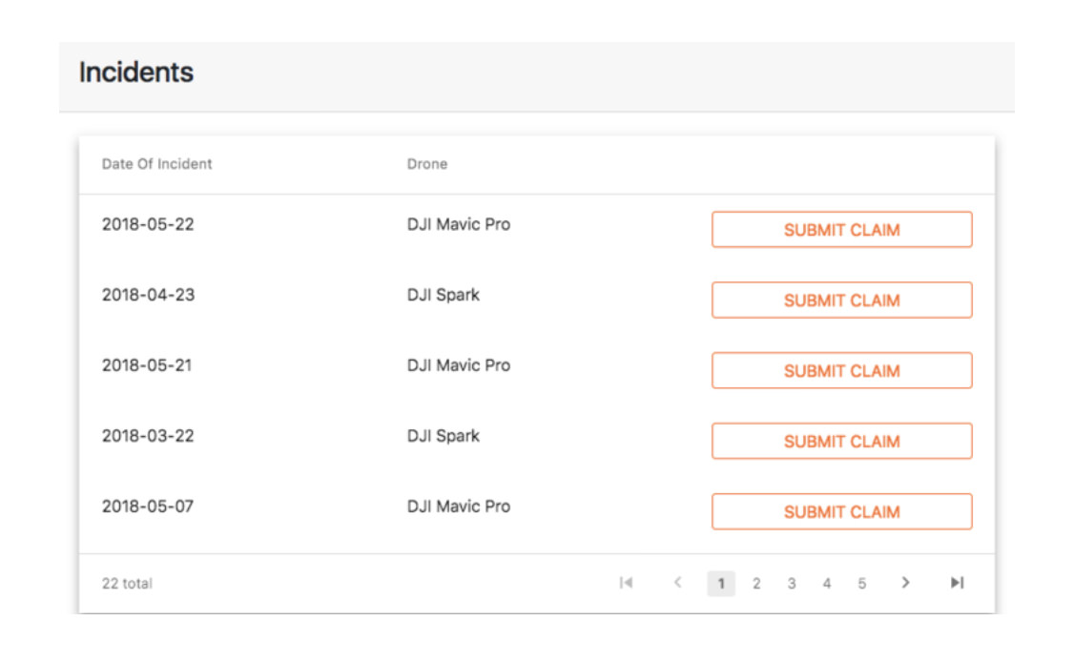This screenshot has height=662, width=1074.
Task: Select the 2018-05-21 date cell
Action: point(147,365)
